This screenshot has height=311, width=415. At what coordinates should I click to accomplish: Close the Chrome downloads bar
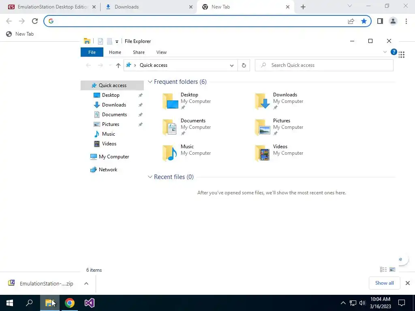[x=408, y=283]
